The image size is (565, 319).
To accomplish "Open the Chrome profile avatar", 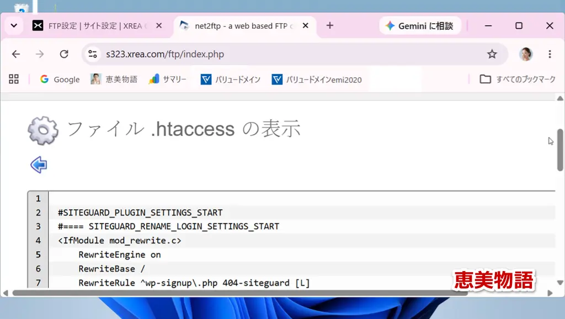I will coord(526,54).
